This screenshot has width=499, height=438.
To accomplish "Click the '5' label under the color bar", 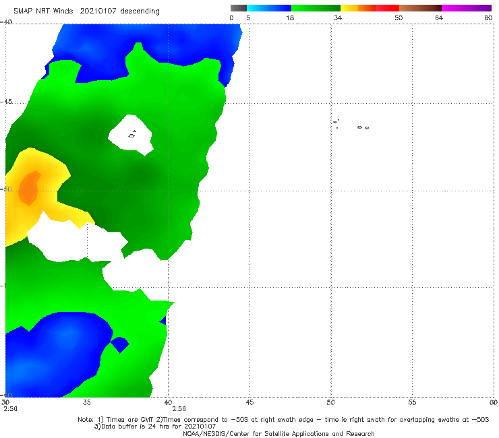I will click(248, 18).
